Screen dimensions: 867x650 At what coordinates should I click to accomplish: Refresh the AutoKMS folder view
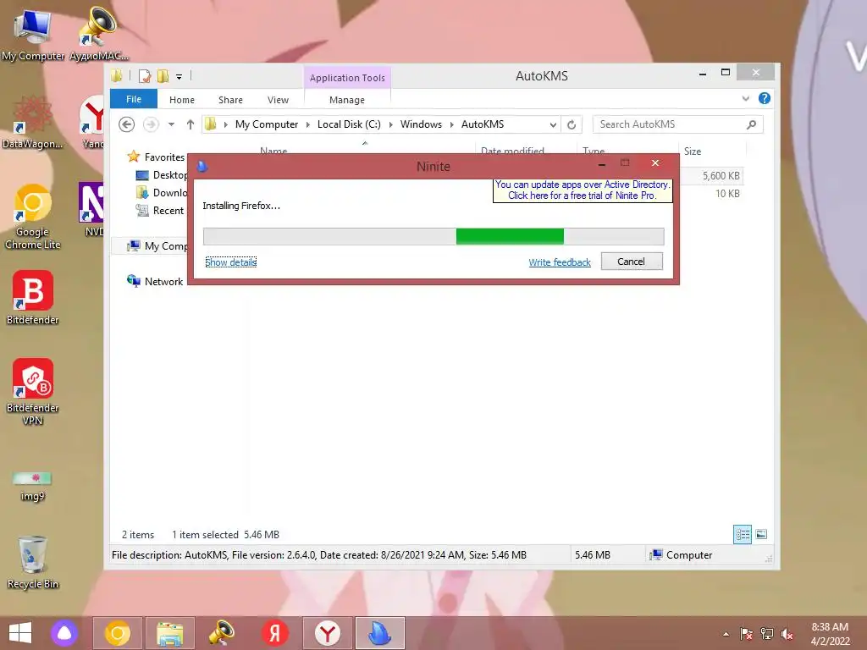(x=572, y=125)
